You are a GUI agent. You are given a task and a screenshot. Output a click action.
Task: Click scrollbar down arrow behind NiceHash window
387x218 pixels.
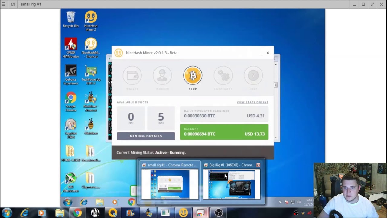[275, 137]
